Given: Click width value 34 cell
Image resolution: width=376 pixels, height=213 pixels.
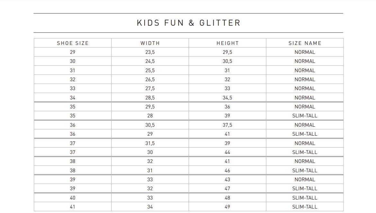Looking at the screenshot, I should pos(150,207).
